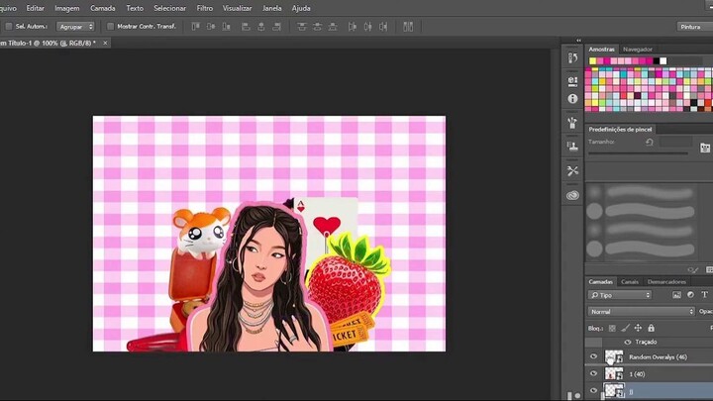Click Align Bottom Edges icon

(x=227, y=27)
